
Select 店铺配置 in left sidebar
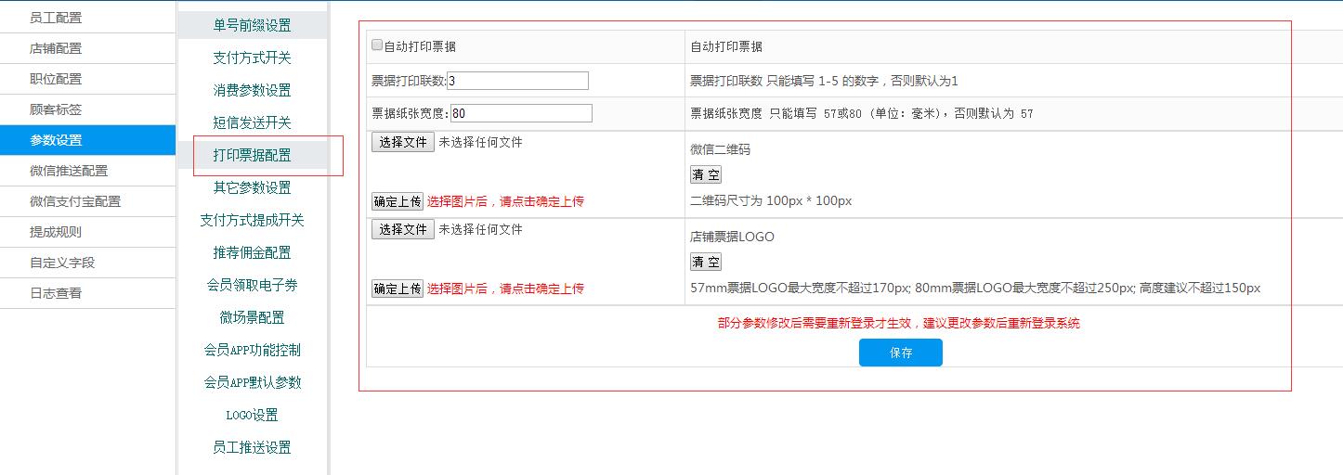click(56, 48)
